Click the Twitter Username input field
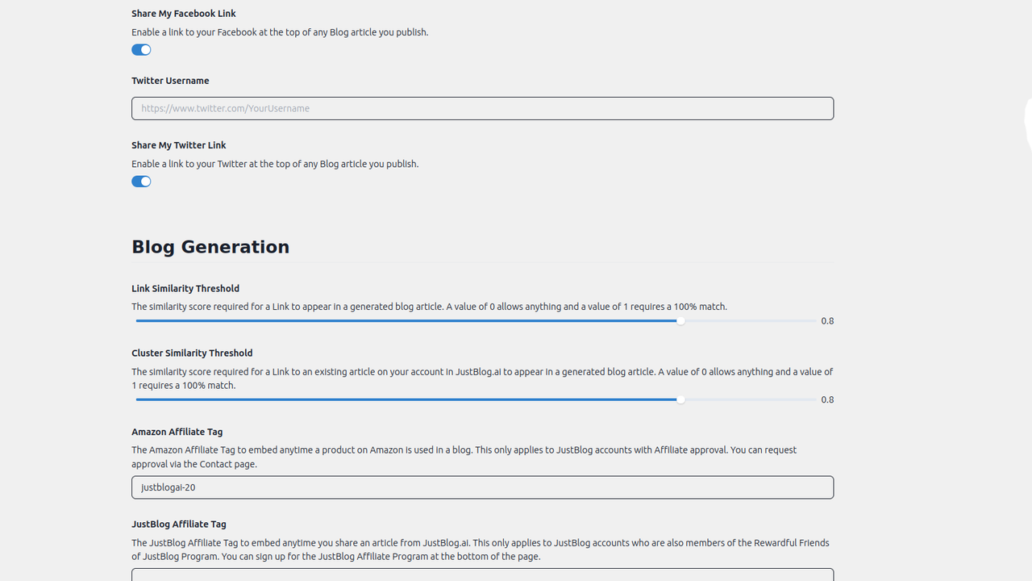The width and height of the screenshot is (1032, 581). click(482, 108)
